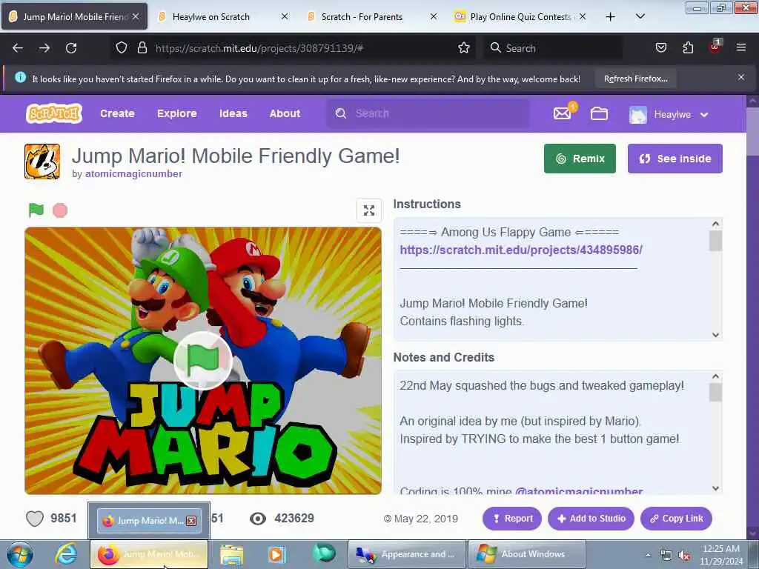Viewport: 759px width, 569px height.
Task: Switch to Play Online Quiz Contests tab
Action: pos(520,17)
